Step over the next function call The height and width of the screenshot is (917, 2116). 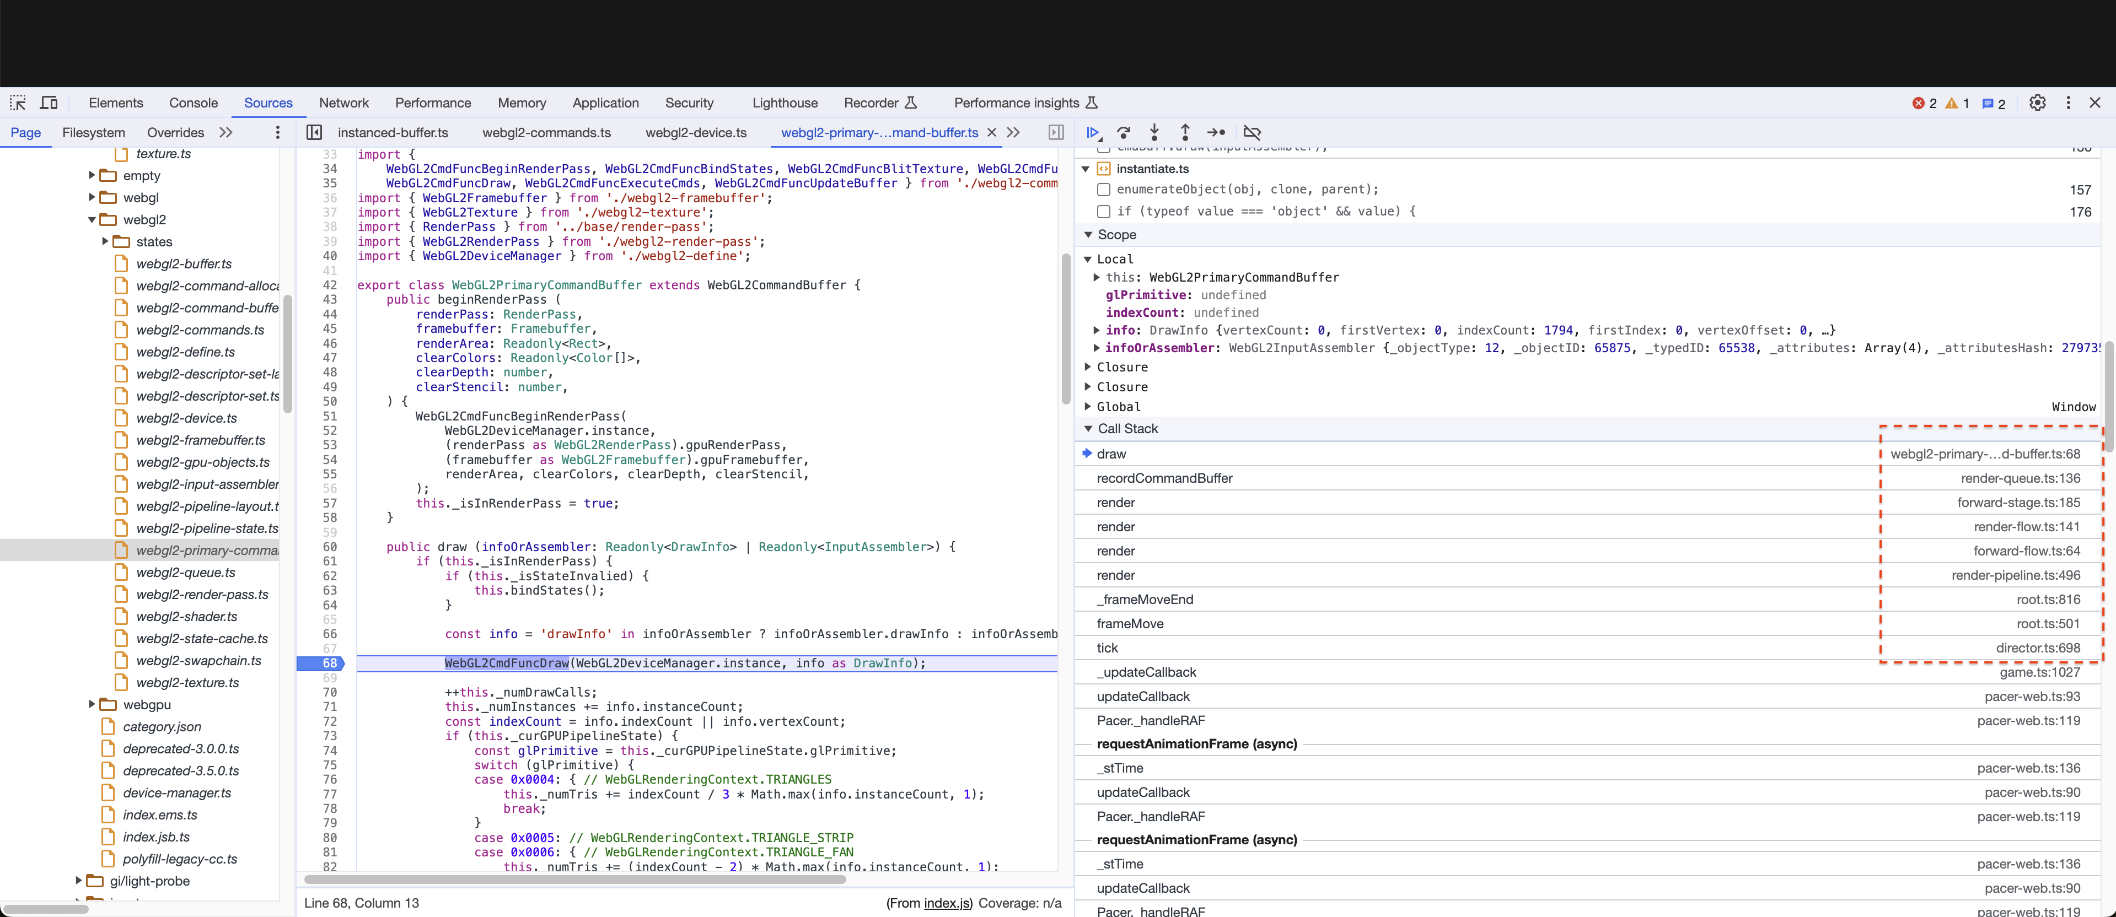(1124, 132)
